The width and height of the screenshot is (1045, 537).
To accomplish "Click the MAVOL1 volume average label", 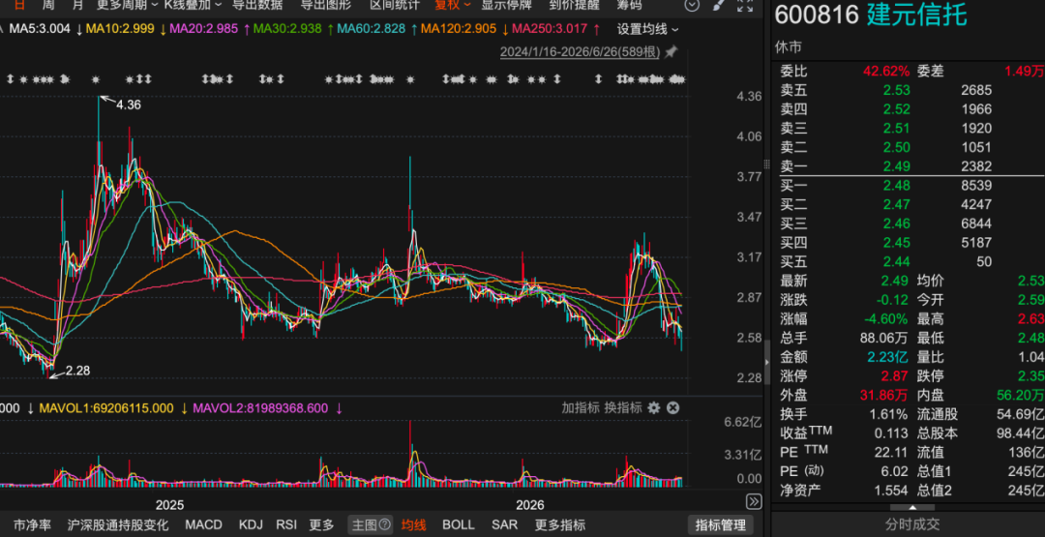I will coord(106,407).
